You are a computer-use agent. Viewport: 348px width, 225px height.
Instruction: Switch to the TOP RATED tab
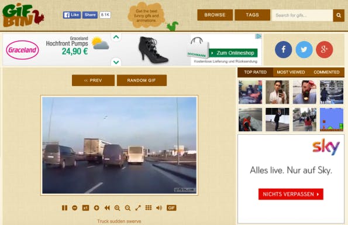point(255,72)
